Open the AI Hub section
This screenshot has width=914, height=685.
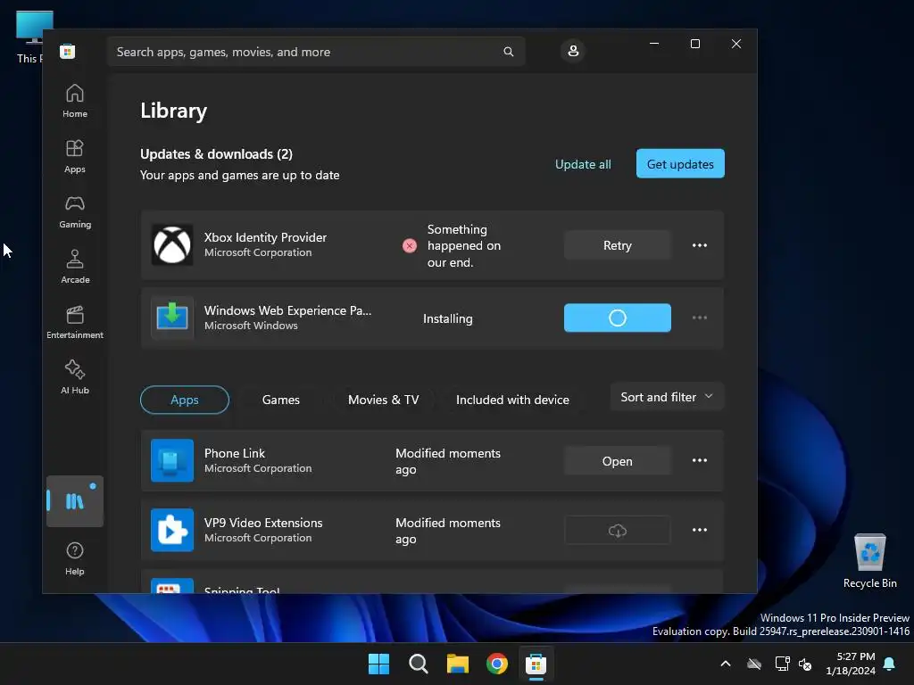click(x=75, y=377)
